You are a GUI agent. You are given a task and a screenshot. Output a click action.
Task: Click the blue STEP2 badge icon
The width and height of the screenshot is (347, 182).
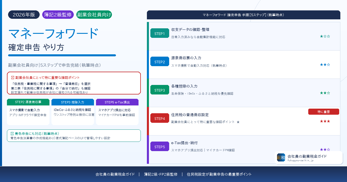[159, 61]
